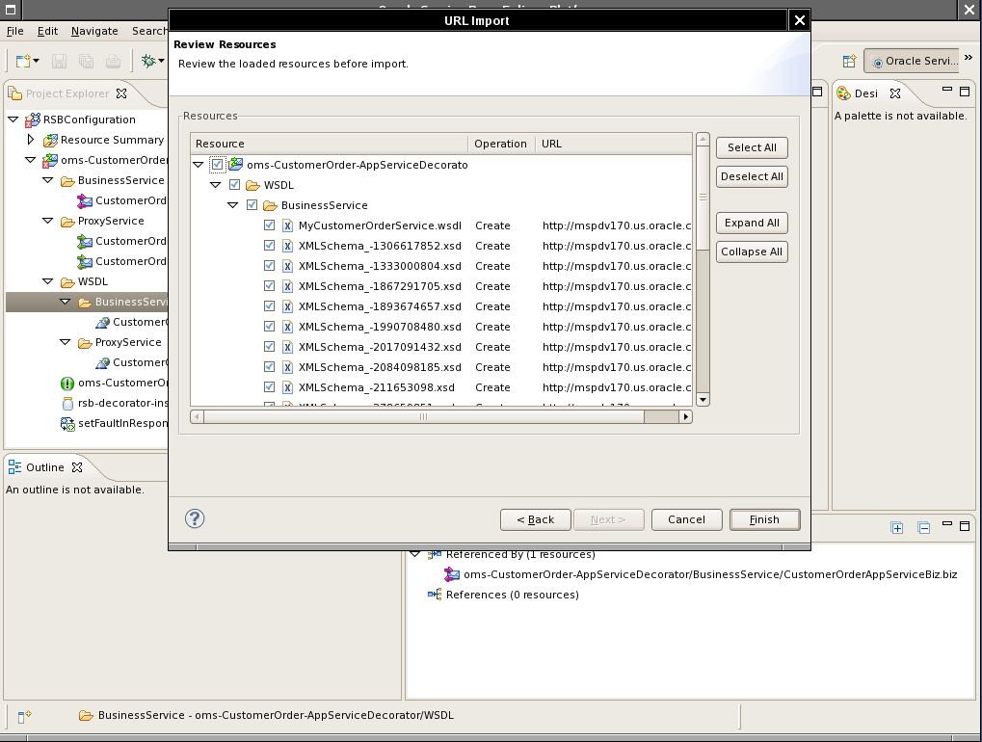This screenshot has width=982, height=742.
Task: Click the Deselect All button
Action: click(752, 176)
